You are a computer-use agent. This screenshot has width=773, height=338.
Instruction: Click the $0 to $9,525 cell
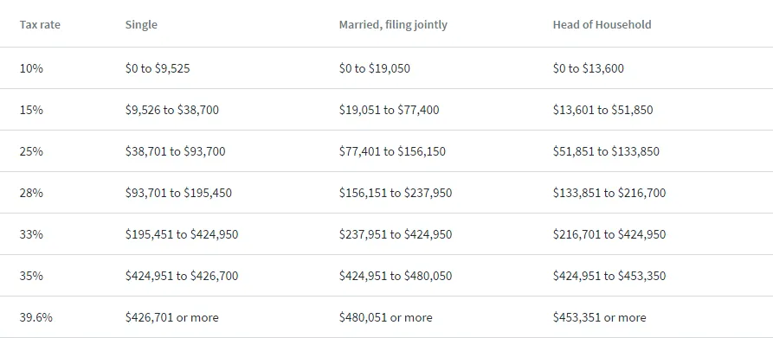click(158, 68)
